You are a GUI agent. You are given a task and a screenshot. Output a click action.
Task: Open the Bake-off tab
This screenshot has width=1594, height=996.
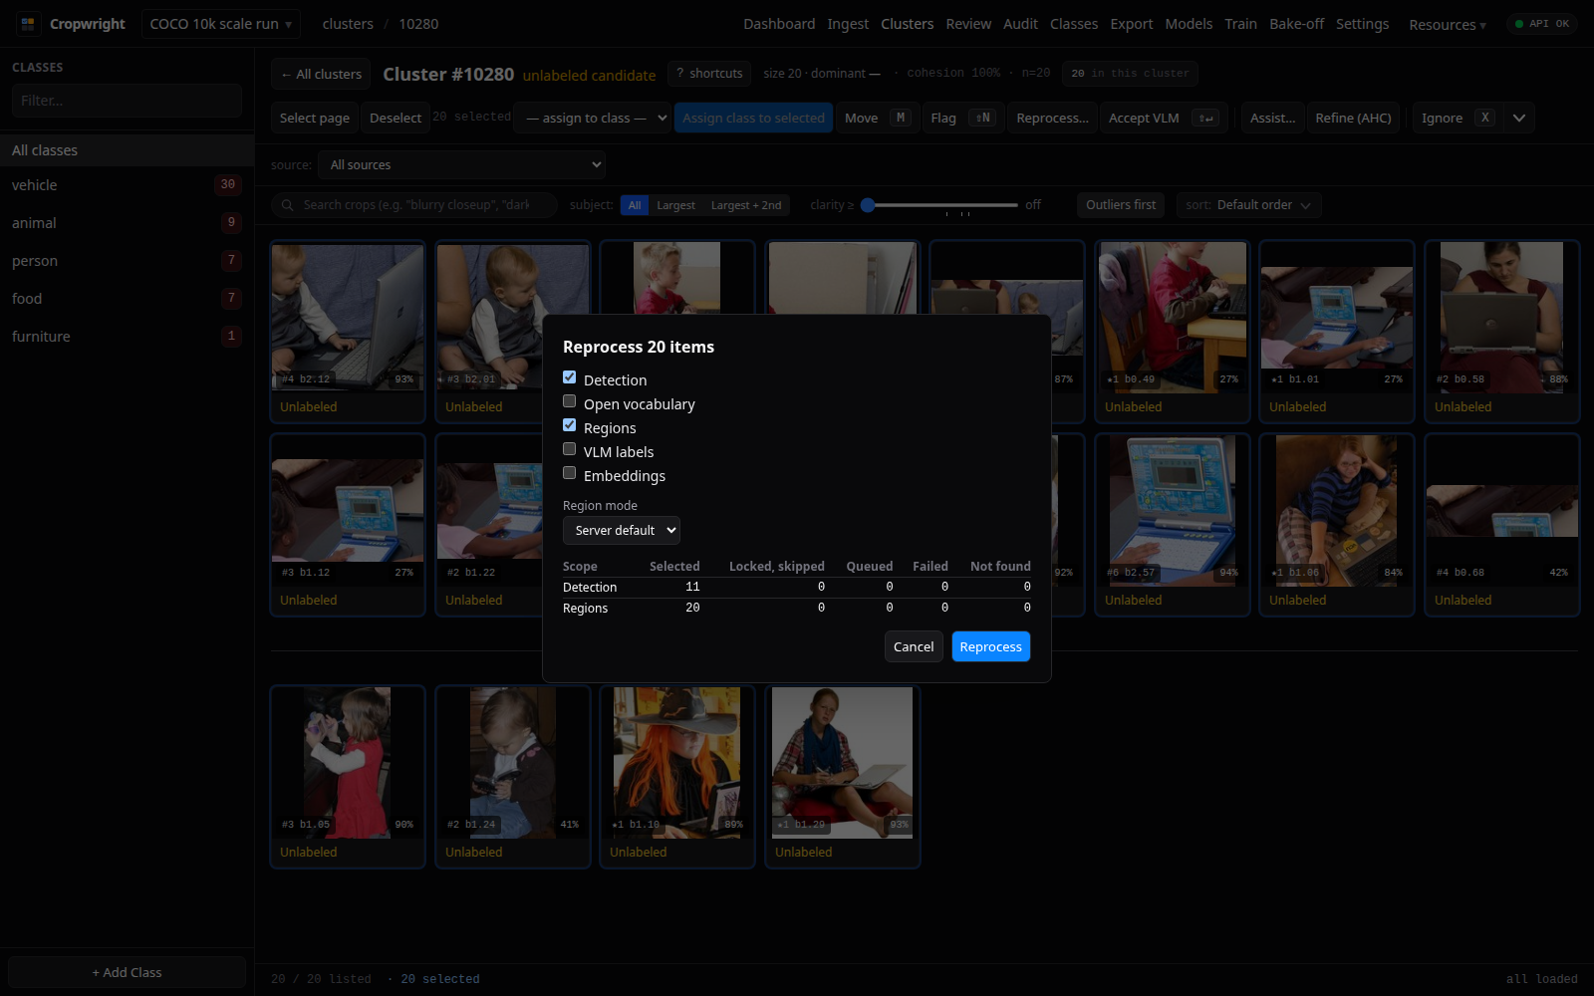click(x=1296, y=24)
